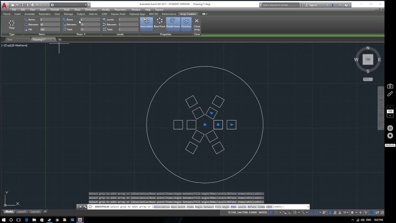396x223 pixels.
Task: Click the eXit option in command line
Action: pyautogui.click(x=269, y=207)
